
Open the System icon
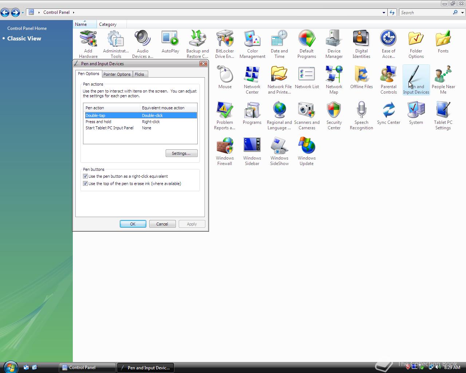[416, 113]
